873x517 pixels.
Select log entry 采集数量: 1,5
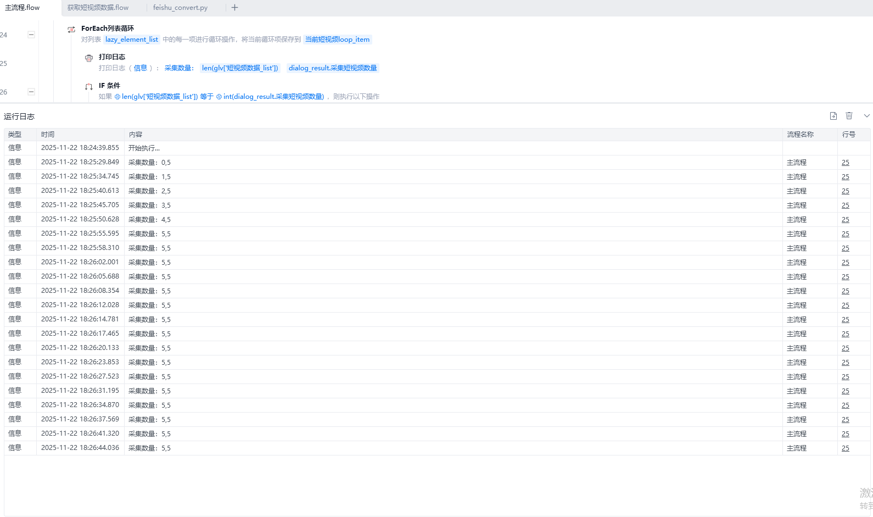pyautogui.click(x=149, y=177)
